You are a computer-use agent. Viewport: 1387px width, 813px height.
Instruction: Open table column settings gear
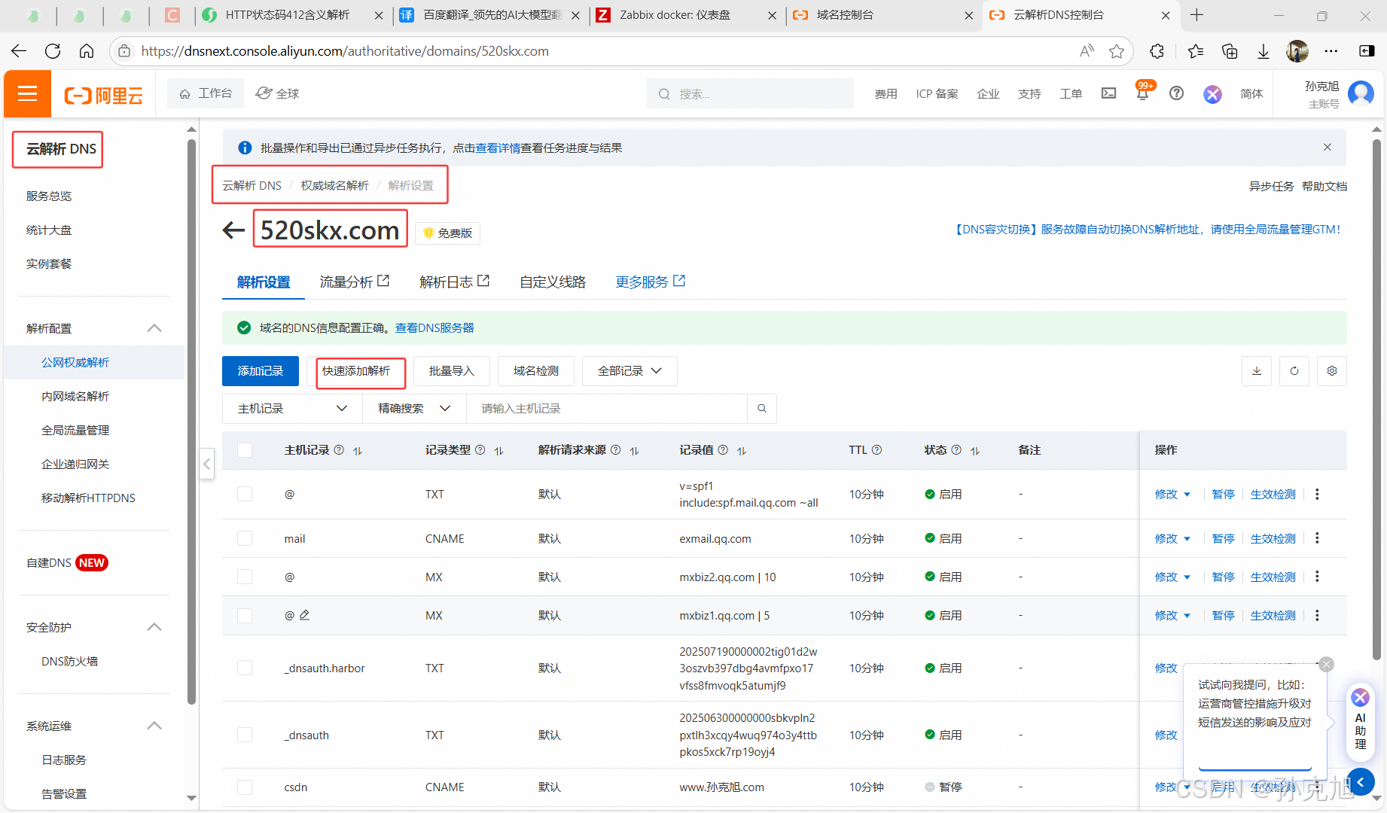[1332, 371]
